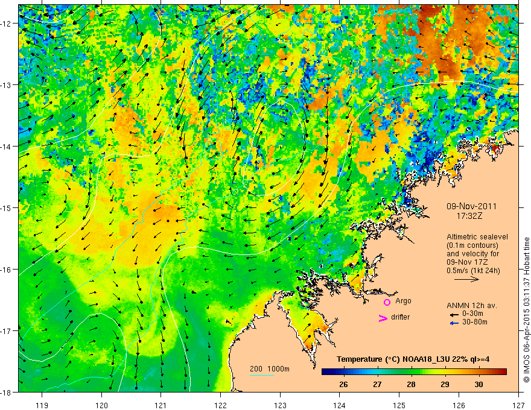Click the ANMN 12h av. legend heading

[472, 306]
